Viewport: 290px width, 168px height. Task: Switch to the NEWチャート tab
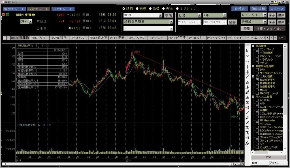(63, 9)
